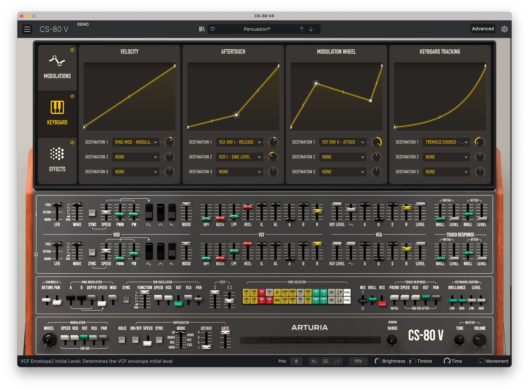This screenshot has height=390, width=529.
Task: Click the Poly voice count field
Action: pos(296,361)
